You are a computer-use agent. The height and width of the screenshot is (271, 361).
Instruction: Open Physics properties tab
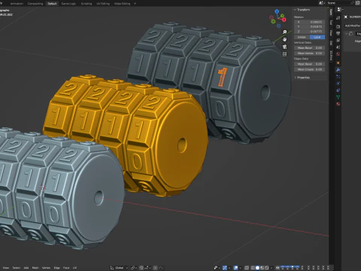[x=338, y=84]
